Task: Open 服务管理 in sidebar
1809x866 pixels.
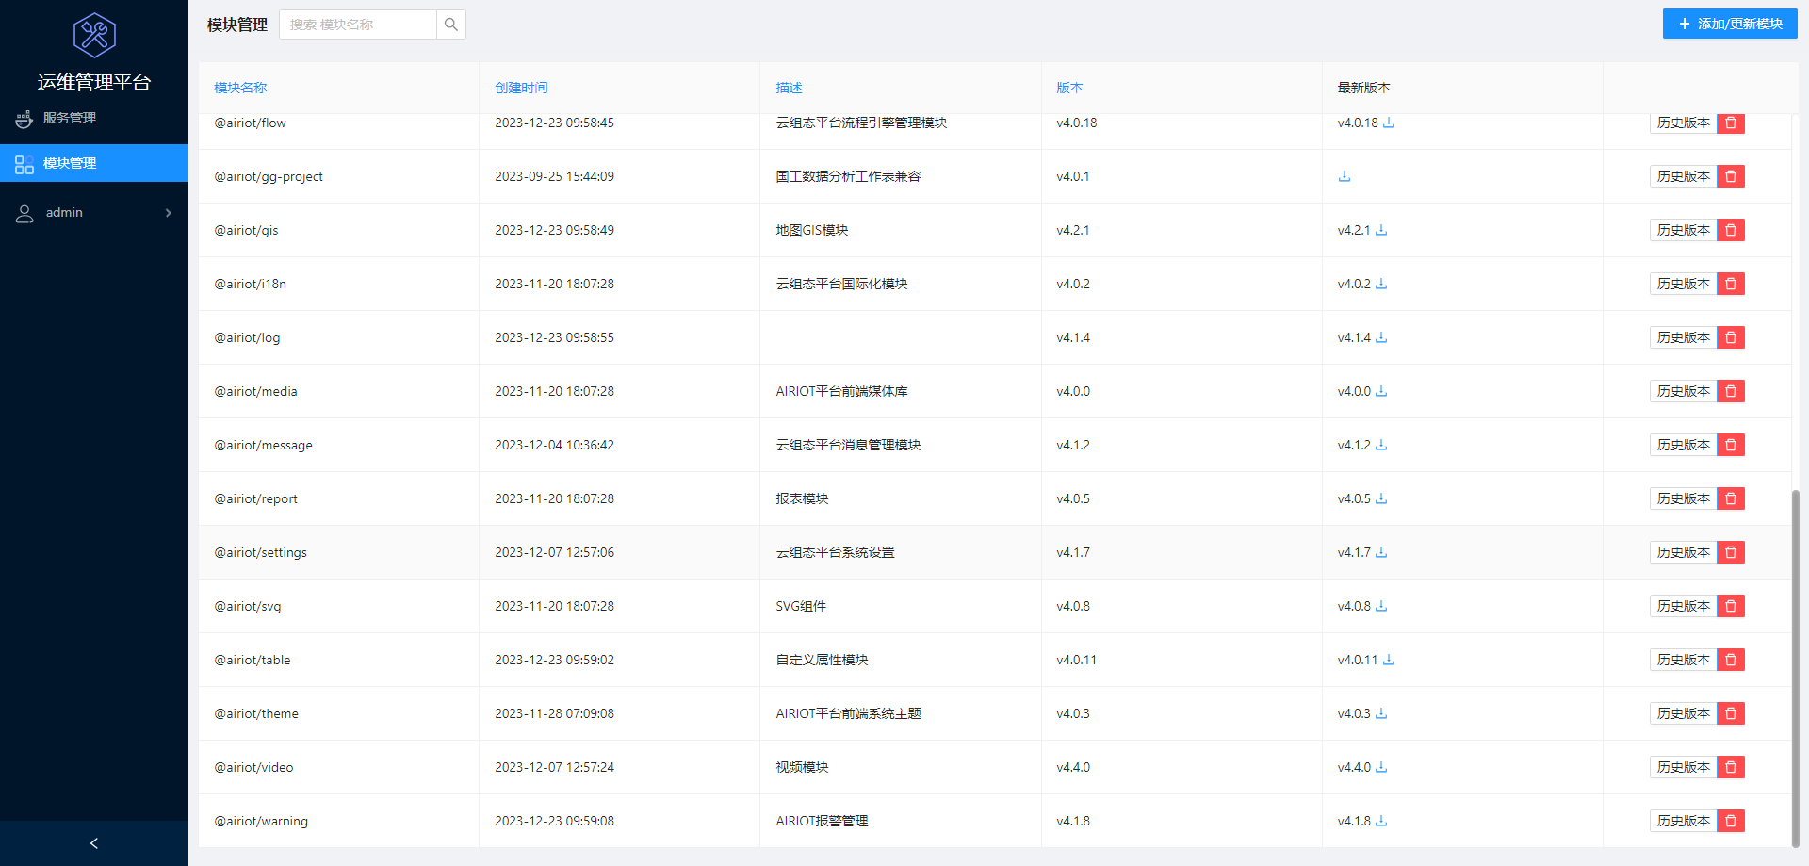Action: coord(94,119)
